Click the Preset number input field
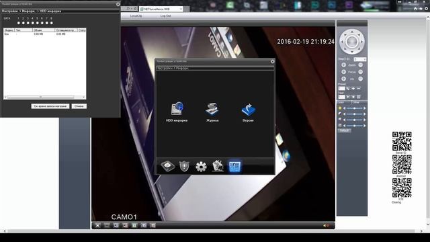The height and width of the screenshot is (242, 430). coord(342,88)
